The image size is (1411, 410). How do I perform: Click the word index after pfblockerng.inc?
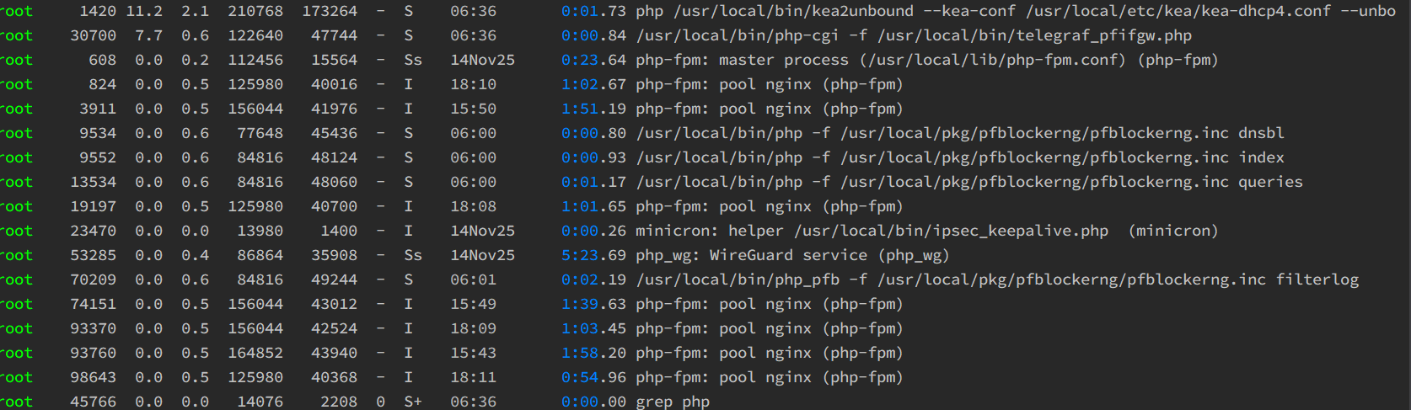click(x=1261, y=158)
